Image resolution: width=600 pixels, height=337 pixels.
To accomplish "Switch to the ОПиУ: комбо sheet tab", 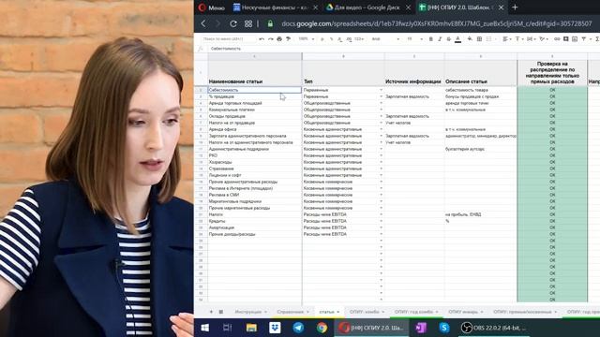I will pyautogui.click(x=367, y=312).
